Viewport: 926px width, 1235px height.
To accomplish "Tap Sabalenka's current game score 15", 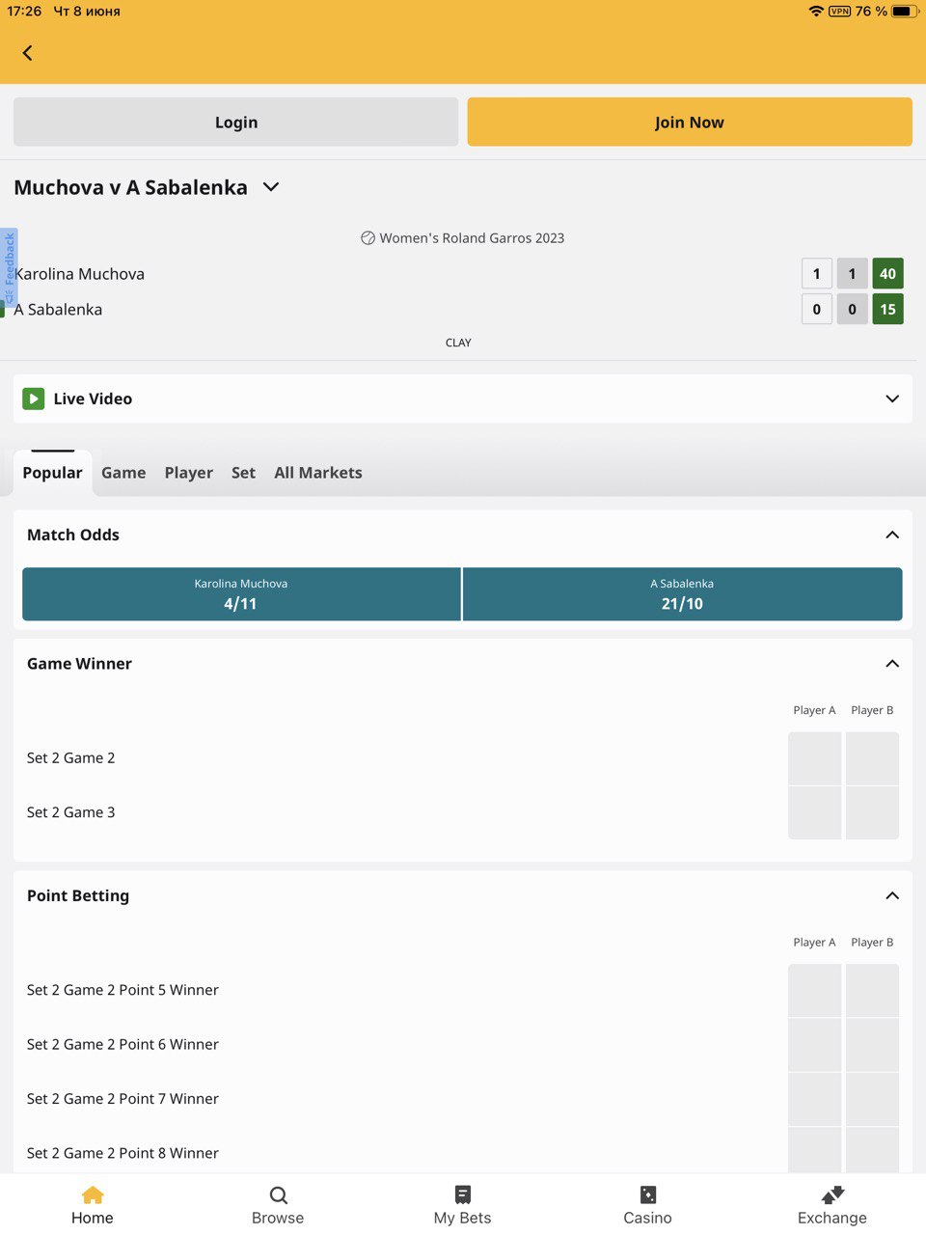I will click(x=887, y=310).
